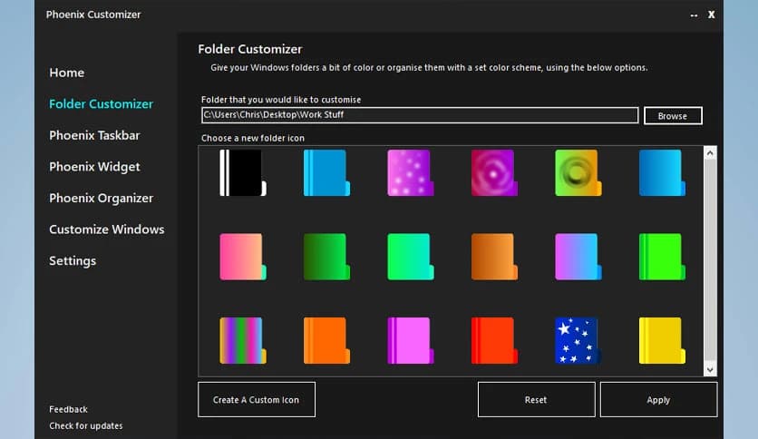Click the Browse button
Image resolution: width=758 pixels, height=439 pixels.
(x=673, y=115)
